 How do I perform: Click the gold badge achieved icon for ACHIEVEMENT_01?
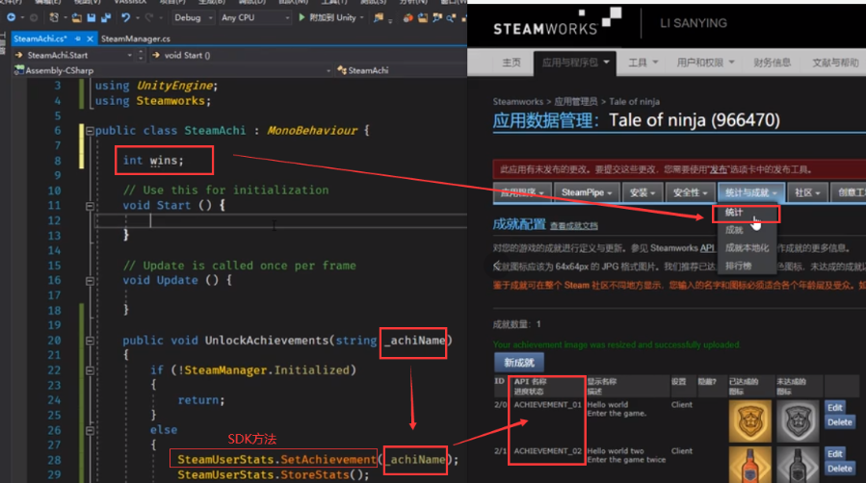(x=750, y=421)
